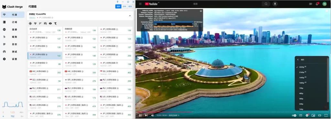Click the YouTube search magnifier button

point(266,4)
